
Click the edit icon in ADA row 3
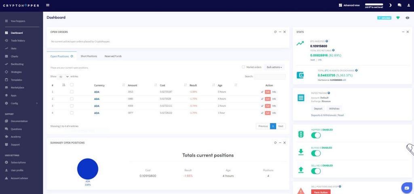[262, 106]
